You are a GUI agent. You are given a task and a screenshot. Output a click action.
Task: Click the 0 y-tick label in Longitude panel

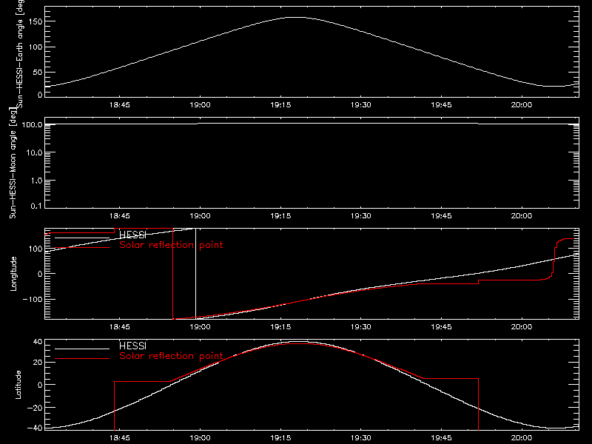tap(40, 274)
